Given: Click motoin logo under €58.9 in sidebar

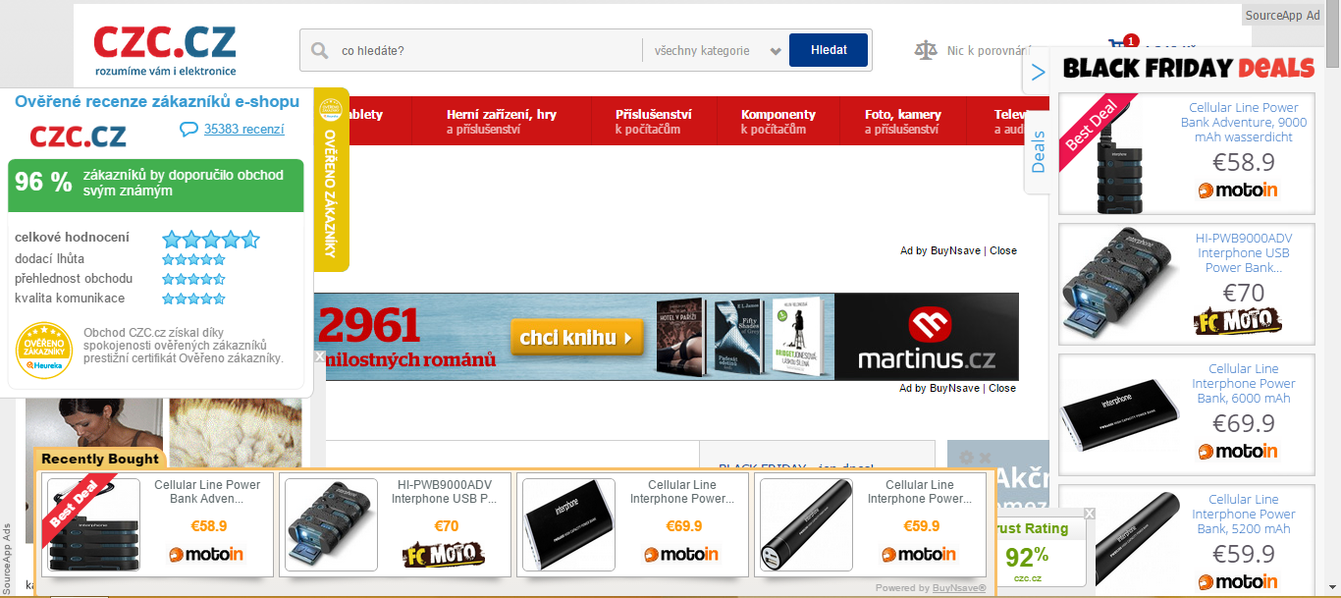Looking at the screenshot, I should click(1237, 190).
